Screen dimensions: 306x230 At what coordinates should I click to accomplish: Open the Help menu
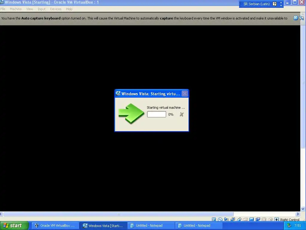pos(69,9)
